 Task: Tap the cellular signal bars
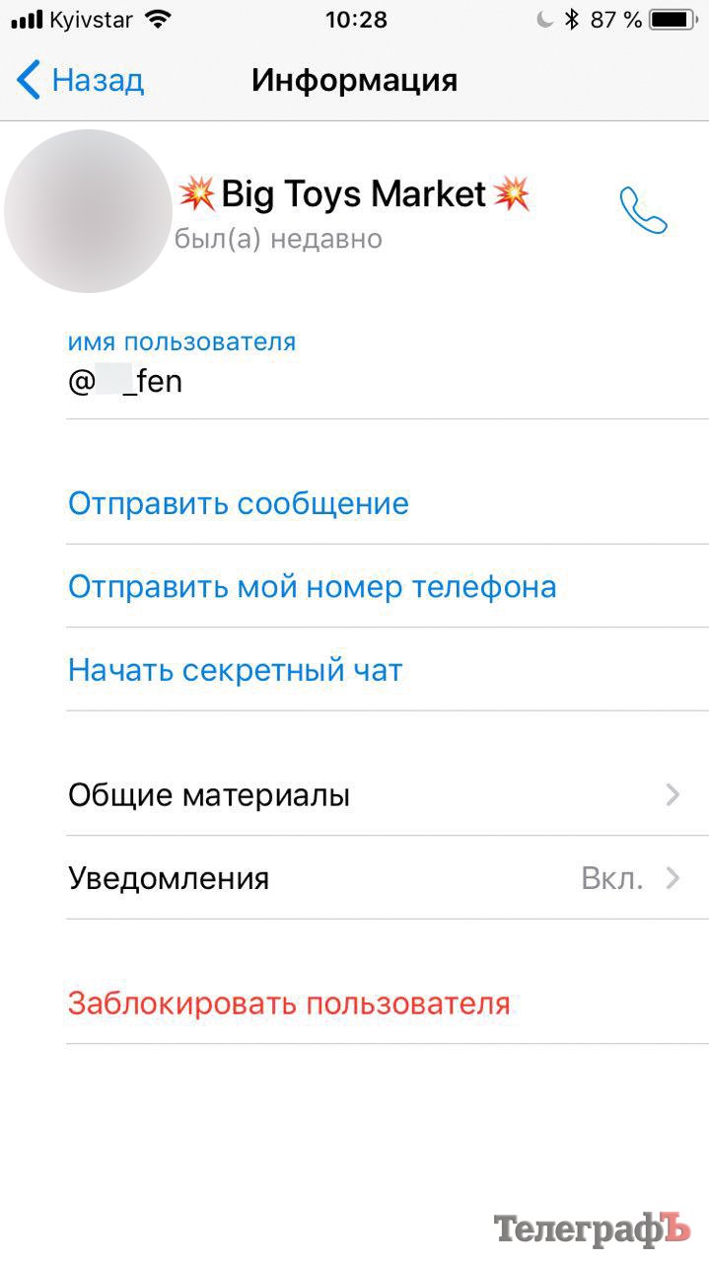click(27, 20)
